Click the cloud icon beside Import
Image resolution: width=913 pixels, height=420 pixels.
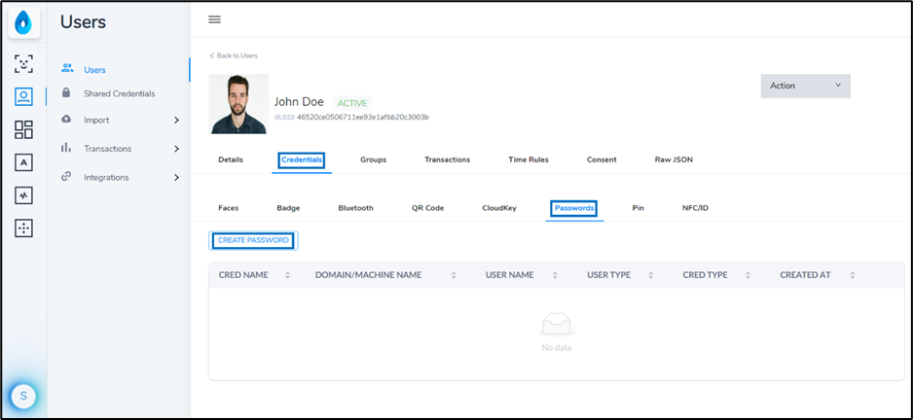click(x=66, y=119)
